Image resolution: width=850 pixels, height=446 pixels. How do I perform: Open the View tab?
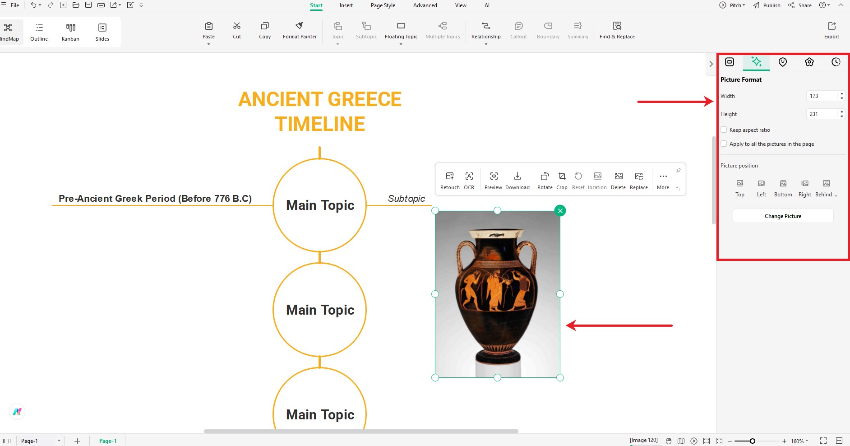(461, 5)
